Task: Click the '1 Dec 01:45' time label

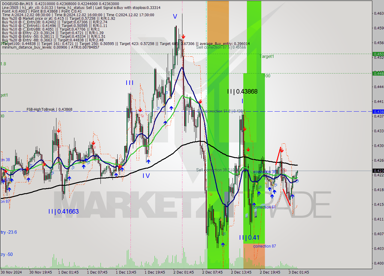Action: [68, 272]
